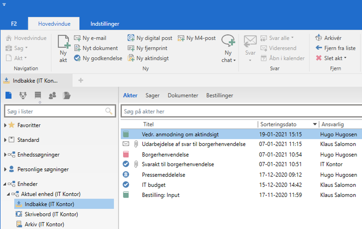Image resolution: width=362 pixels, height=229 pixels.
Task: Click Åbn i kalender
Action: 282,58
